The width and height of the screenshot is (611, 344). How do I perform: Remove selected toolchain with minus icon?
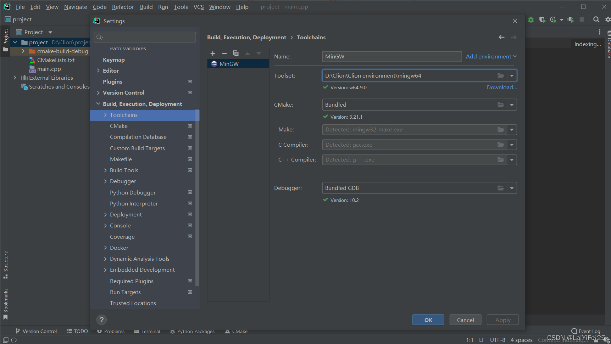[x=224, y=53]
